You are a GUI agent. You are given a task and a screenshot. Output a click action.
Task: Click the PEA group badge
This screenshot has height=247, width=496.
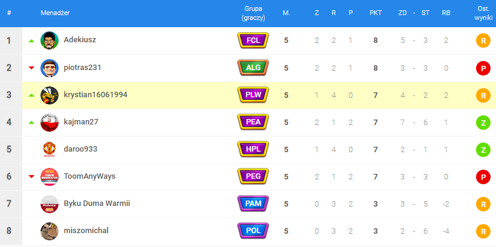point(253,122)
